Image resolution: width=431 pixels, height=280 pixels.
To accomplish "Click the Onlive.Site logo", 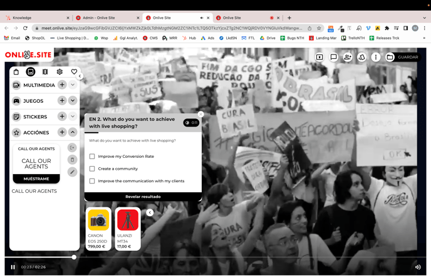I will tap(28, 54).
